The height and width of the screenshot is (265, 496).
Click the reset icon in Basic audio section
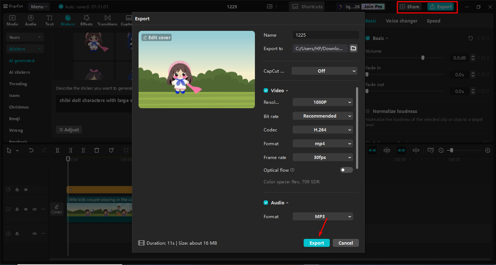pos(470,38)
